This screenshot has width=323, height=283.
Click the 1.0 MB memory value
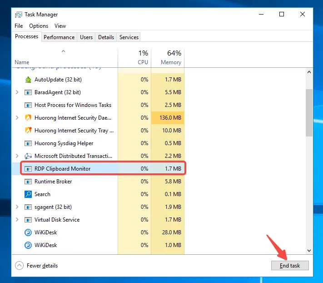point(173,245)
